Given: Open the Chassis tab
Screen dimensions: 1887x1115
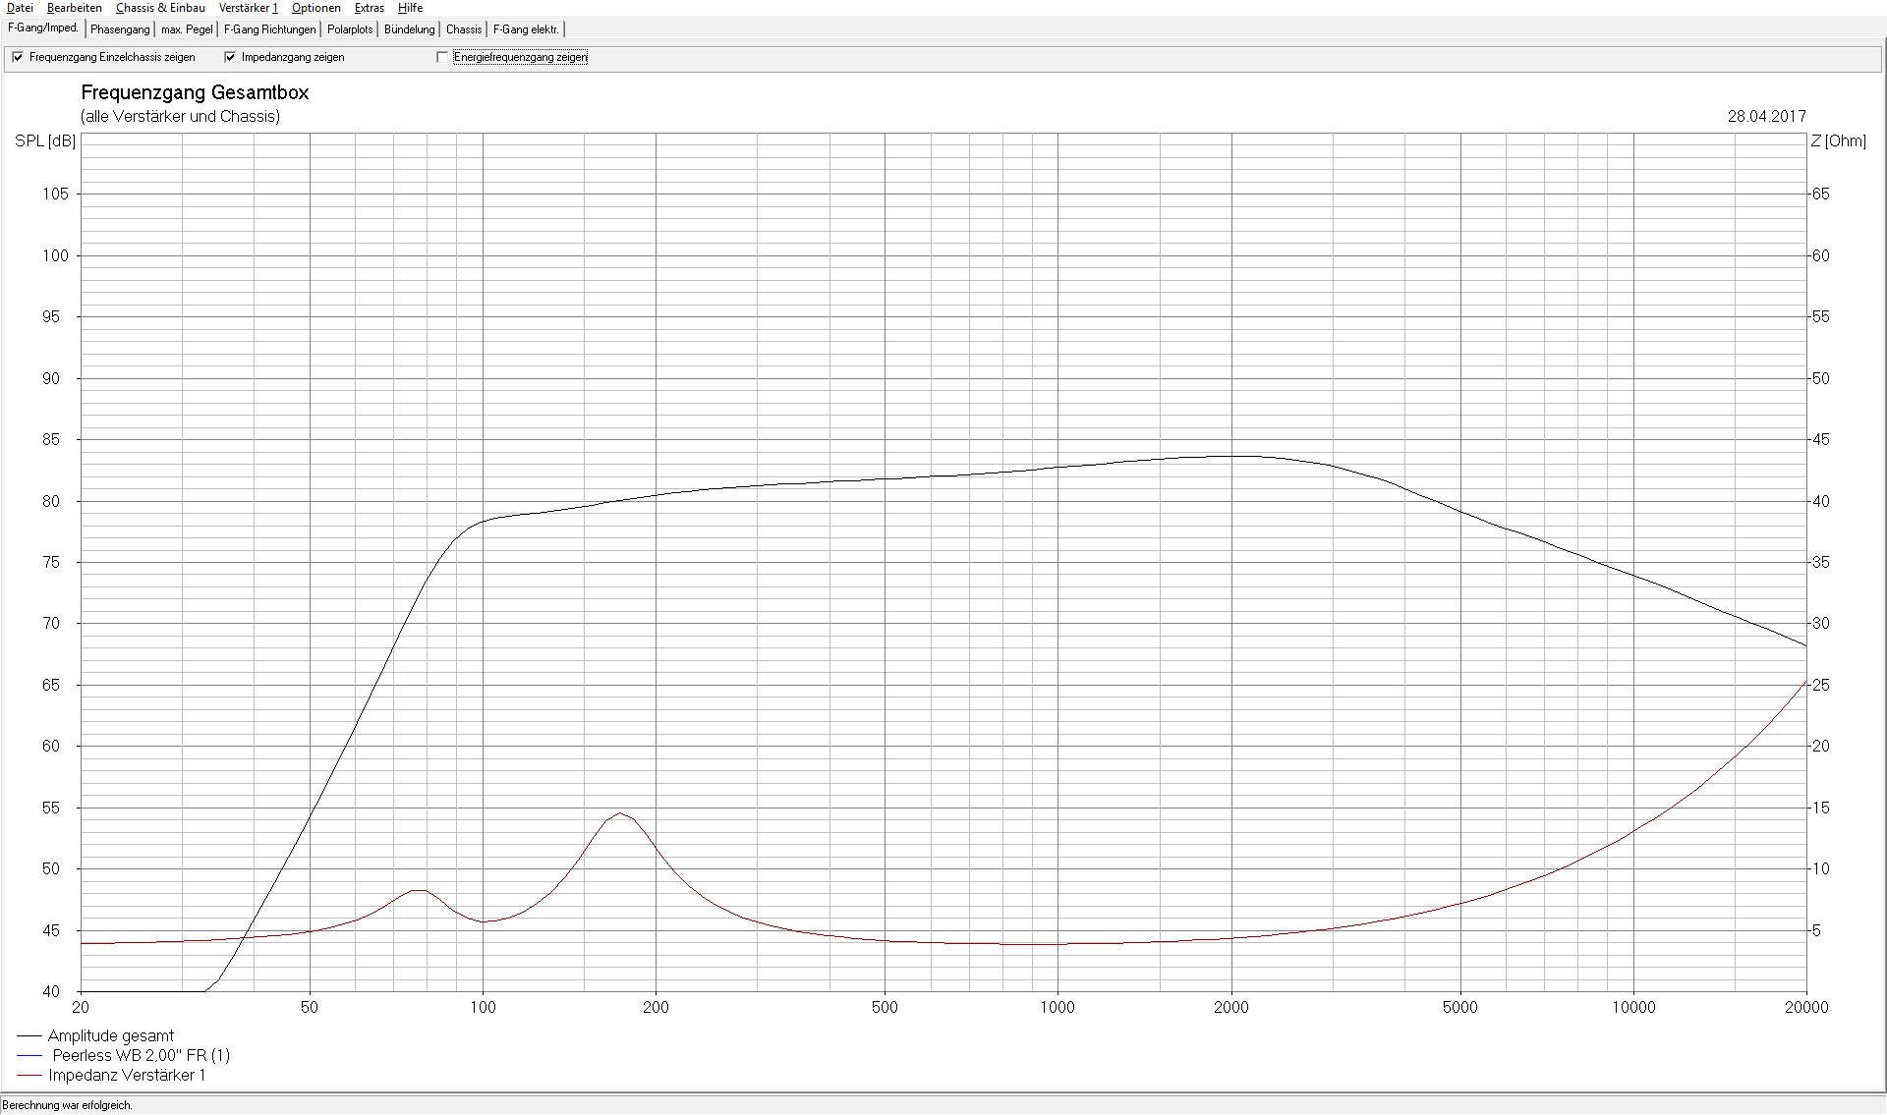Looking at the screenshot, I should click(x=464, y=29).
